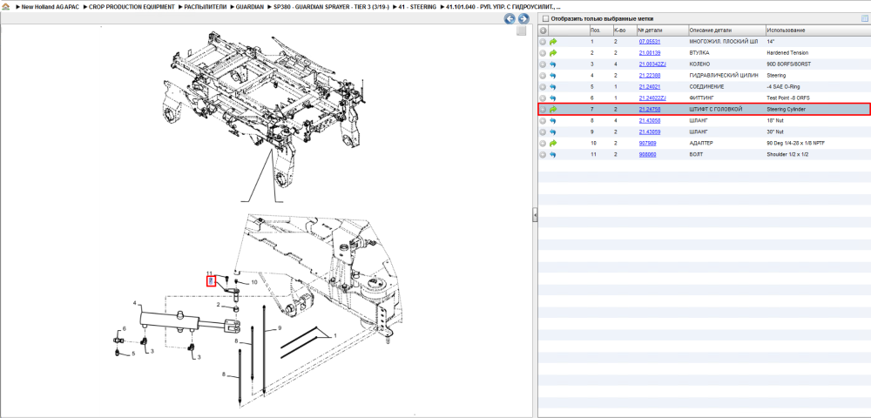Viewport: 871px width, 418px height.
Task: Click the green arrow icon for ВТУЛКА row
Action: 553,53
